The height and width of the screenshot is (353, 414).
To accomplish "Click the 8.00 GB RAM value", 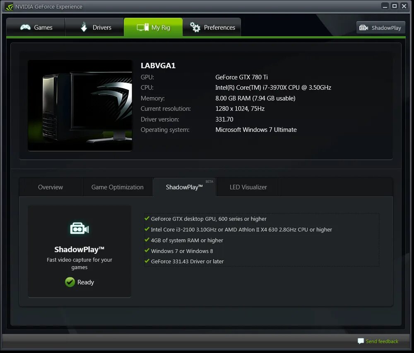I will pyautogui.click(x=255, y=98).
